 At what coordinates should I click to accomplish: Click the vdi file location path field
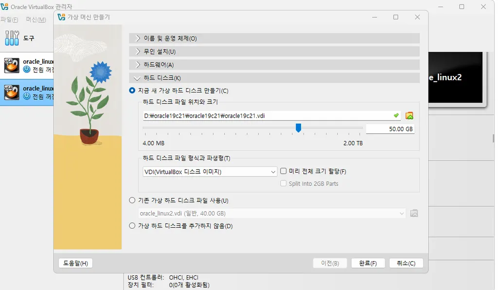coord(271,116)
